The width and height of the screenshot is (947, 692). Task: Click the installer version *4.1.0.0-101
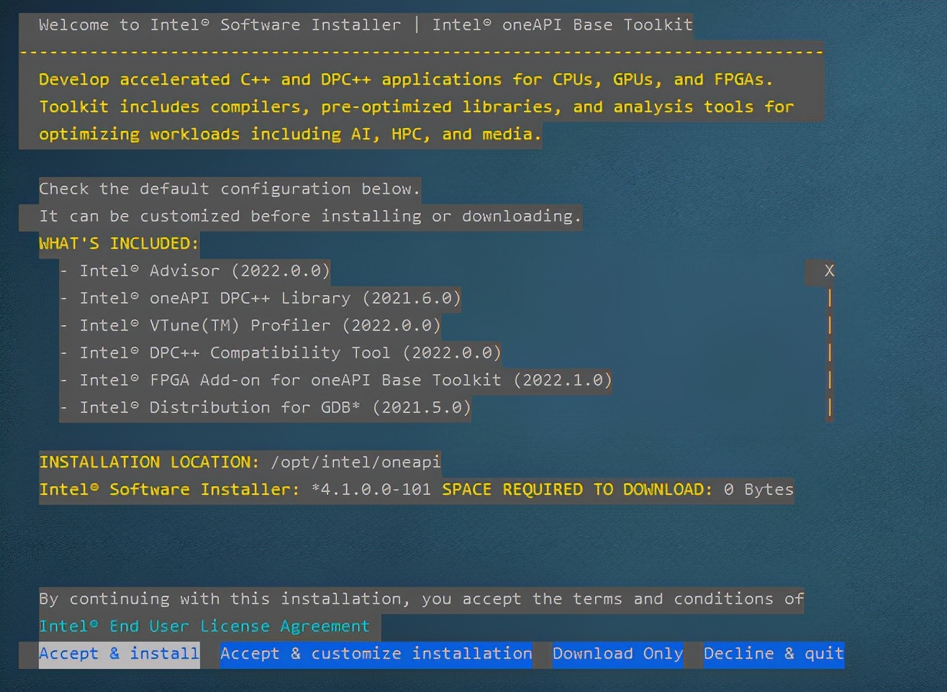click(x=371, y=489)
